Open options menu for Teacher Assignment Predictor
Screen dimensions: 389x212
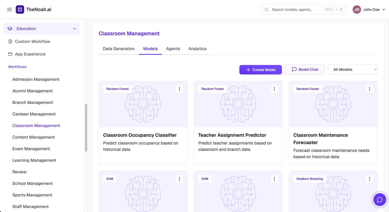pos(274,89)
